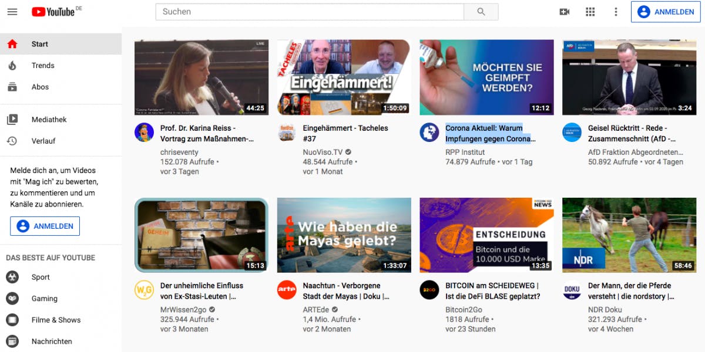Click the Start home icon
This screenshot has height=352, width=705.
(12, 44)
